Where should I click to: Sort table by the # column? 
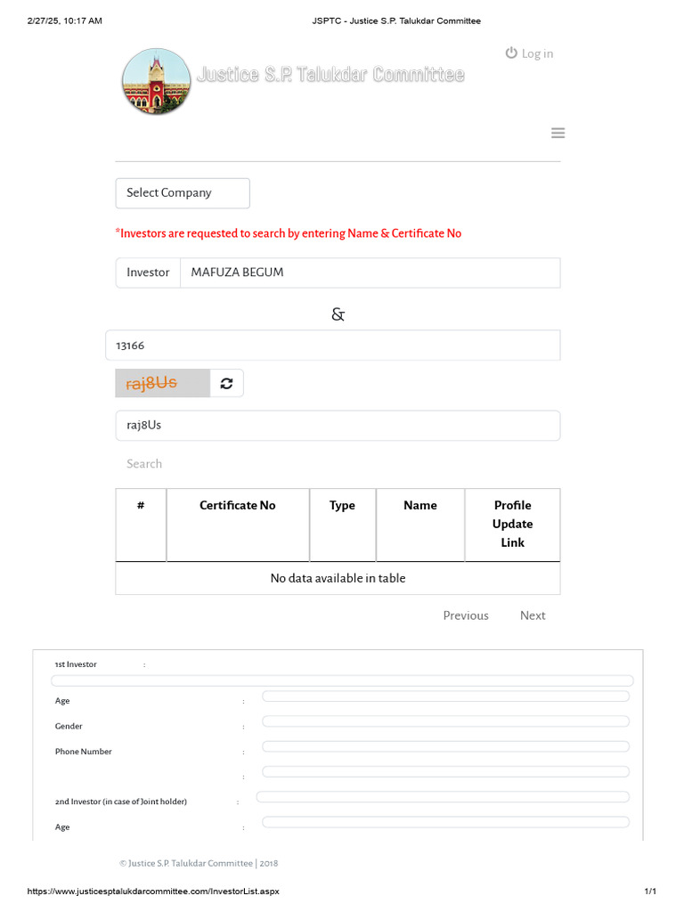141,506
